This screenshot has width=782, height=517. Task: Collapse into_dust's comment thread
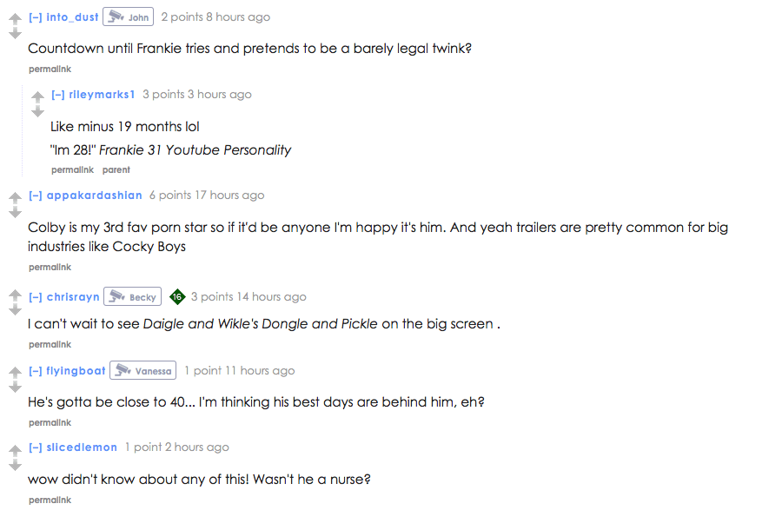(36, 17)
